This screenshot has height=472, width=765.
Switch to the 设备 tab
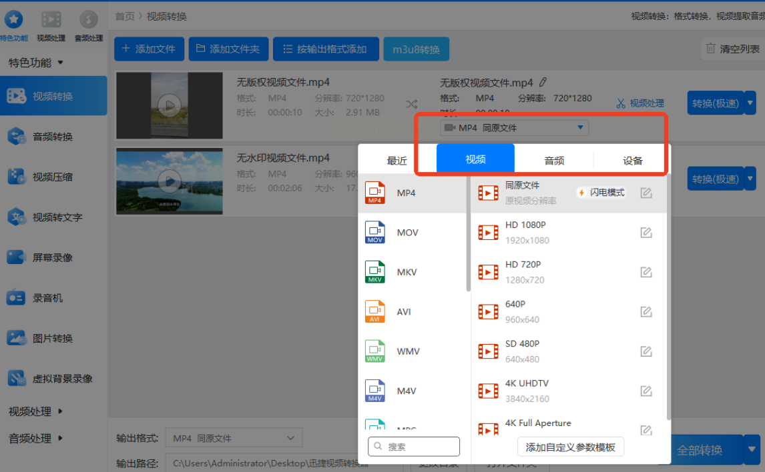click(632, 160)
